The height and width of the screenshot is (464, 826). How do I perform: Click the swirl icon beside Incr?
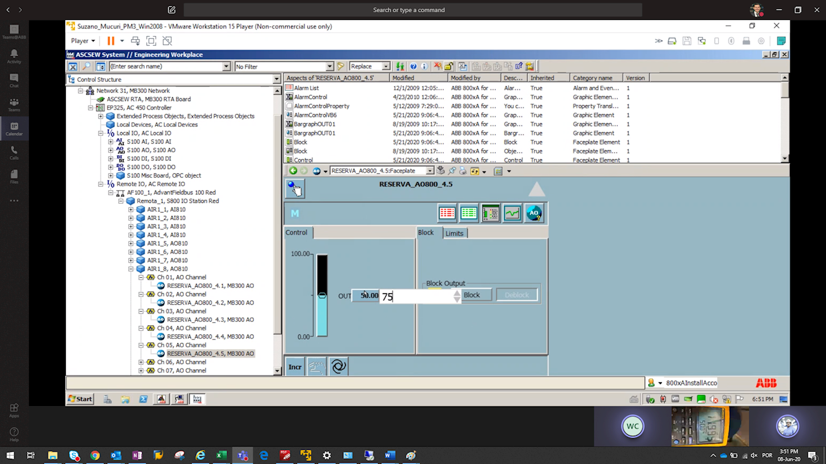tap(339, 367)
